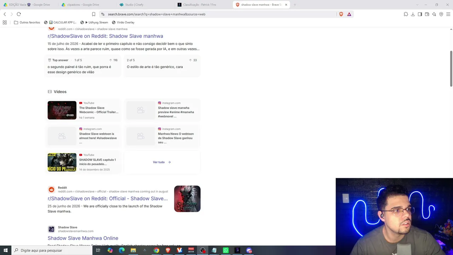This screenshot has height=255, width=453.
Task: Open the Reddit answer with 33 upvotes
Action: click(x=162, y=66)
